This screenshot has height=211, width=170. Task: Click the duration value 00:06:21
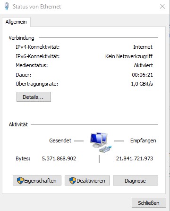pos(143,75)
